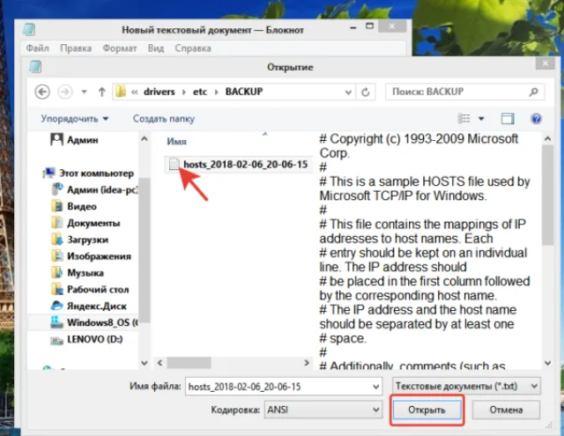Click the 'Открыть' button
The image size is (564, 436).
tap(427, 410)
